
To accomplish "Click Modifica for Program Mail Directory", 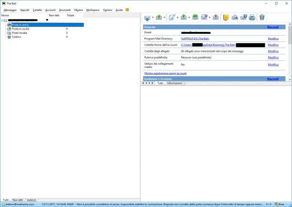I will click(x=273, y=39).
